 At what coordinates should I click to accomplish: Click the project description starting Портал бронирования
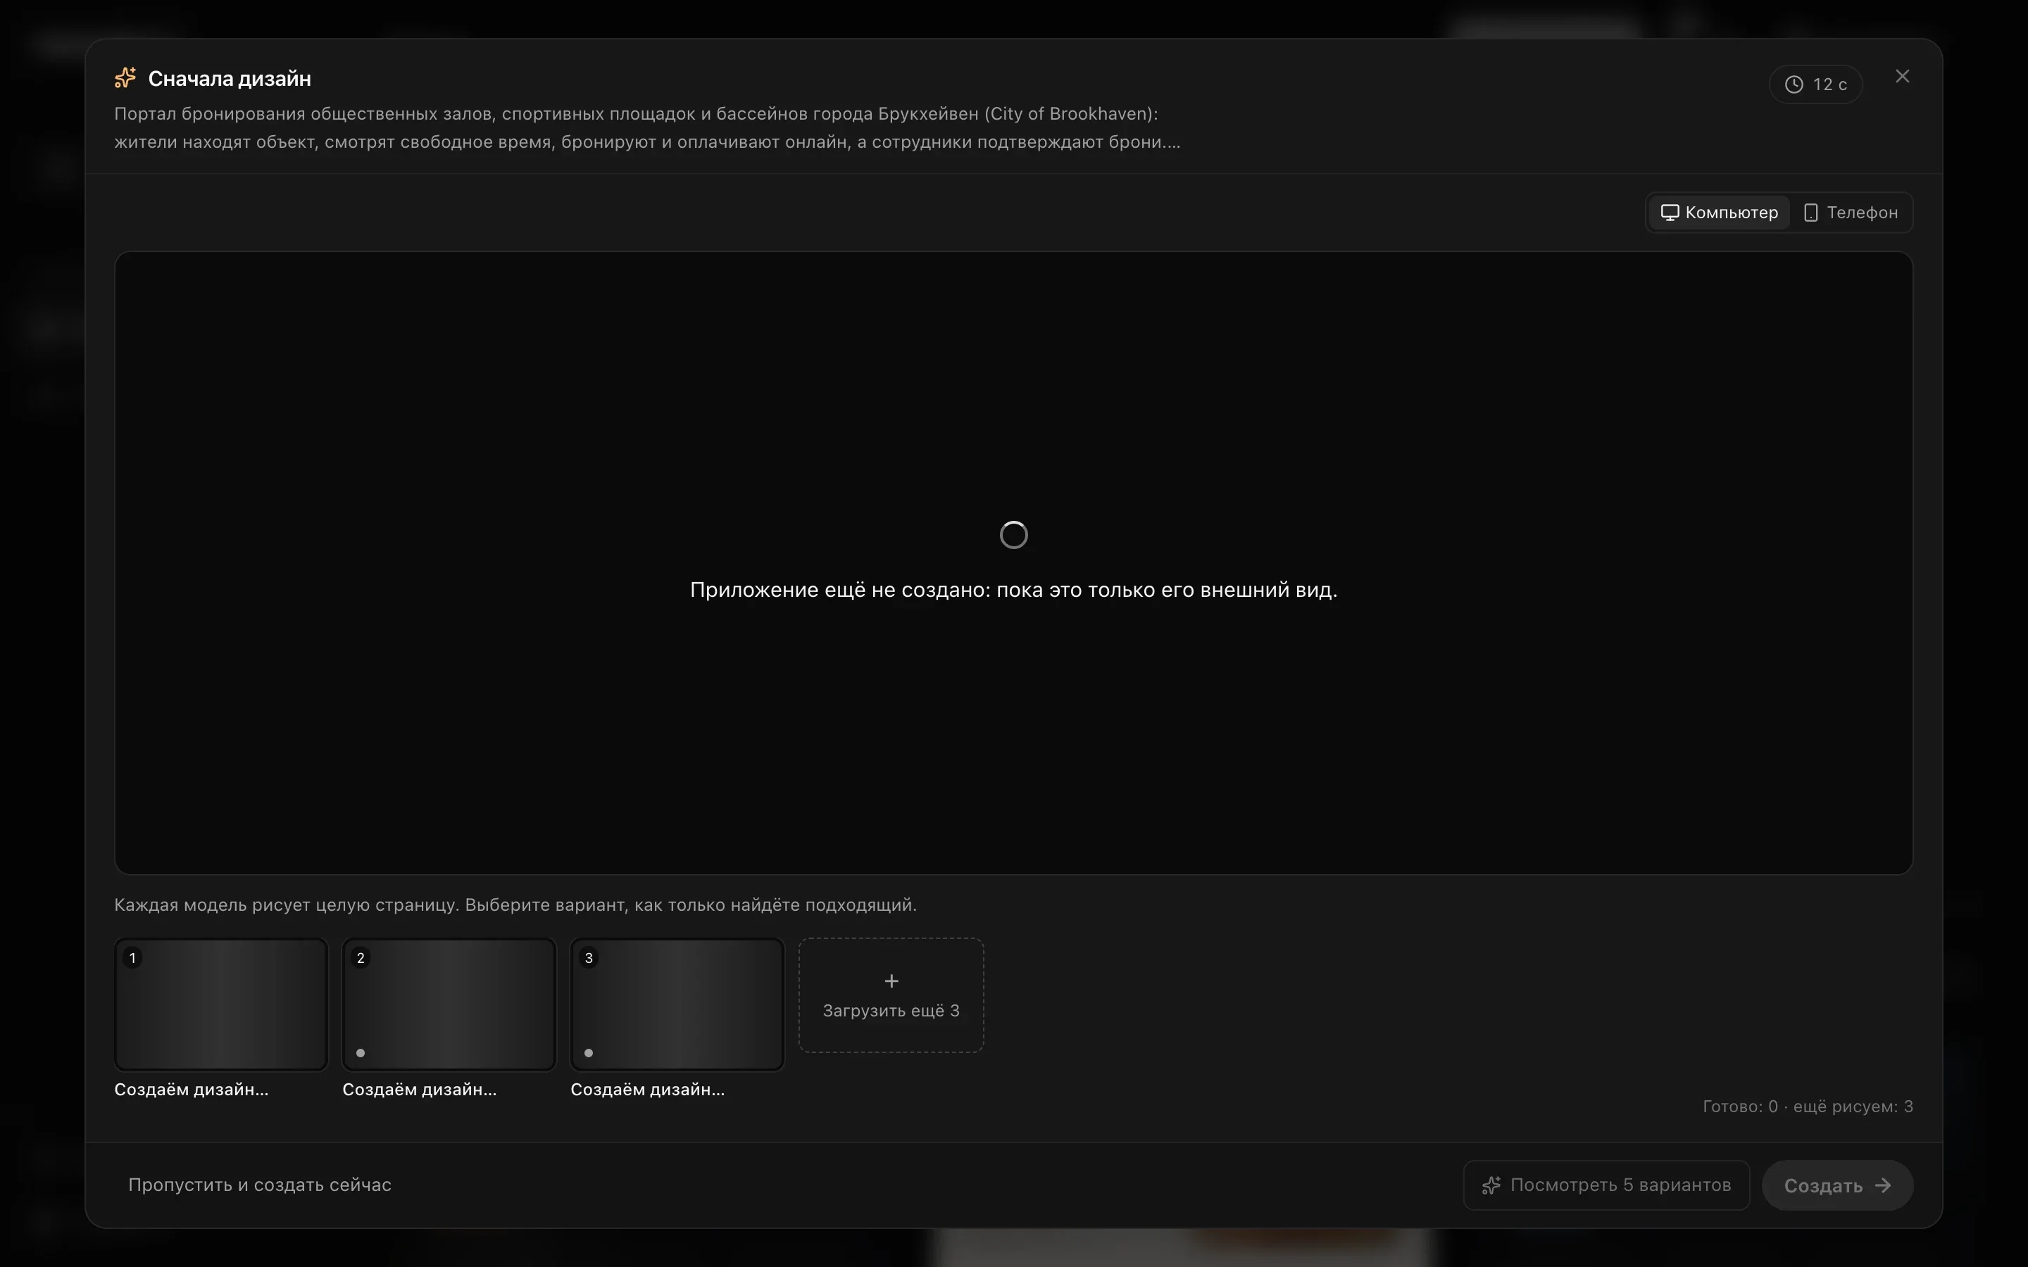coord(647,127)
